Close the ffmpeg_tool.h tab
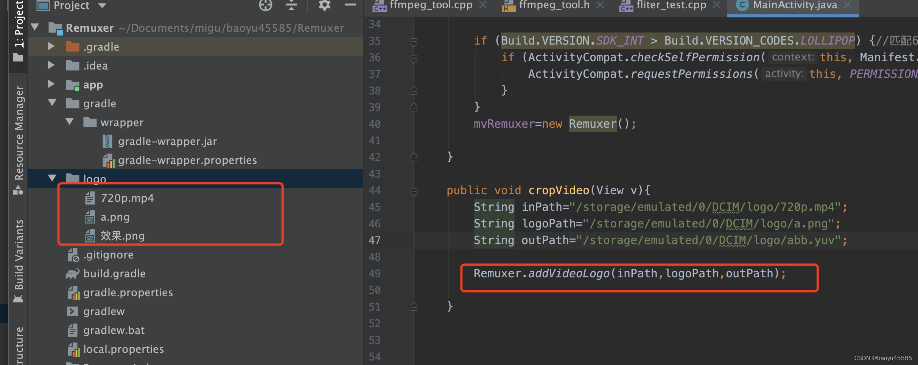Screen dimensions: 918x365 tap(600, 5)
